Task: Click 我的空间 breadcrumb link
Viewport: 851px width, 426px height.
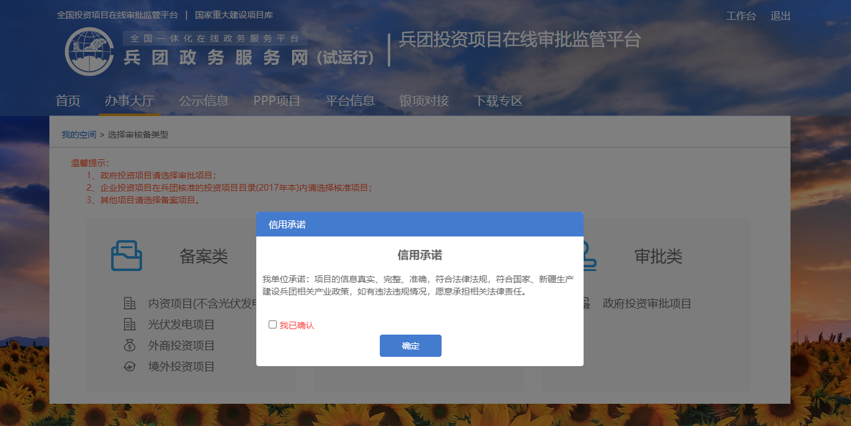Action: pyautogui.click(x=78, y=135)
